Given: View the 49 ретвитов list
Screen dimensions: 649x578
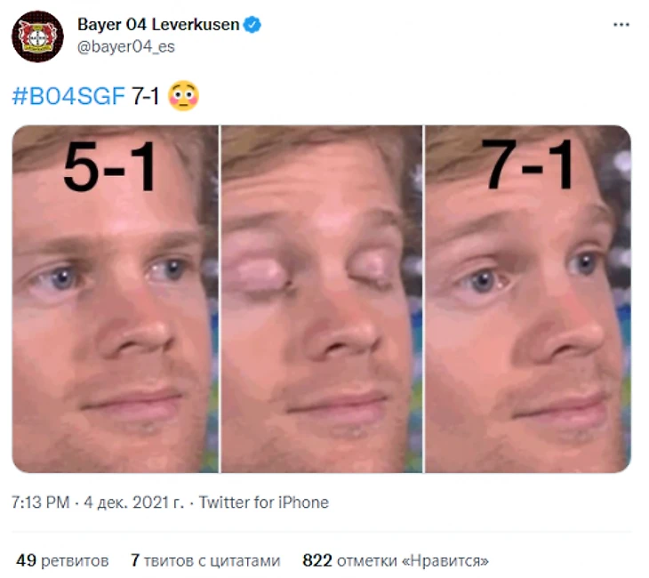Looking at the screenshot, I should (62, 561).
